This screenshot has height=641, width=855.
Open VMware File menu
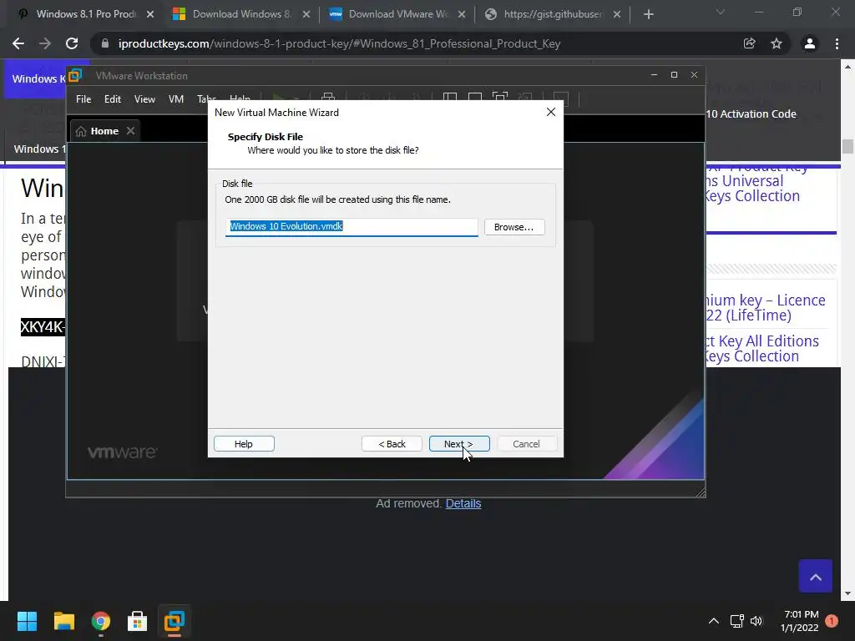(83, 99)
